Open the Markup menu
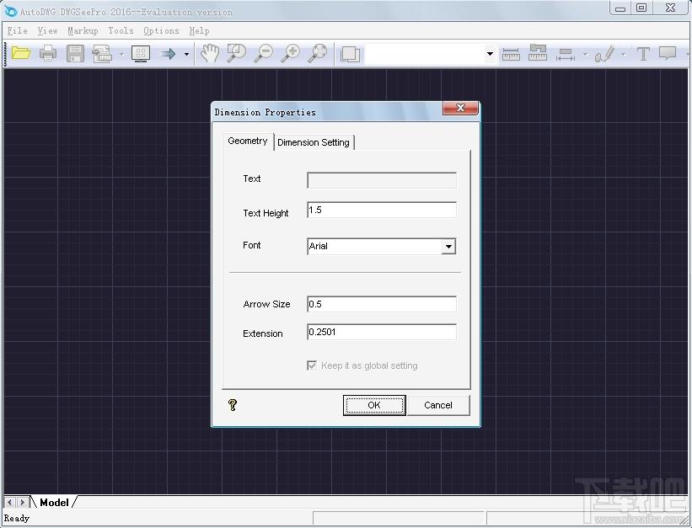The width and height of the screenshot is (692, 528). pos(83,31)
